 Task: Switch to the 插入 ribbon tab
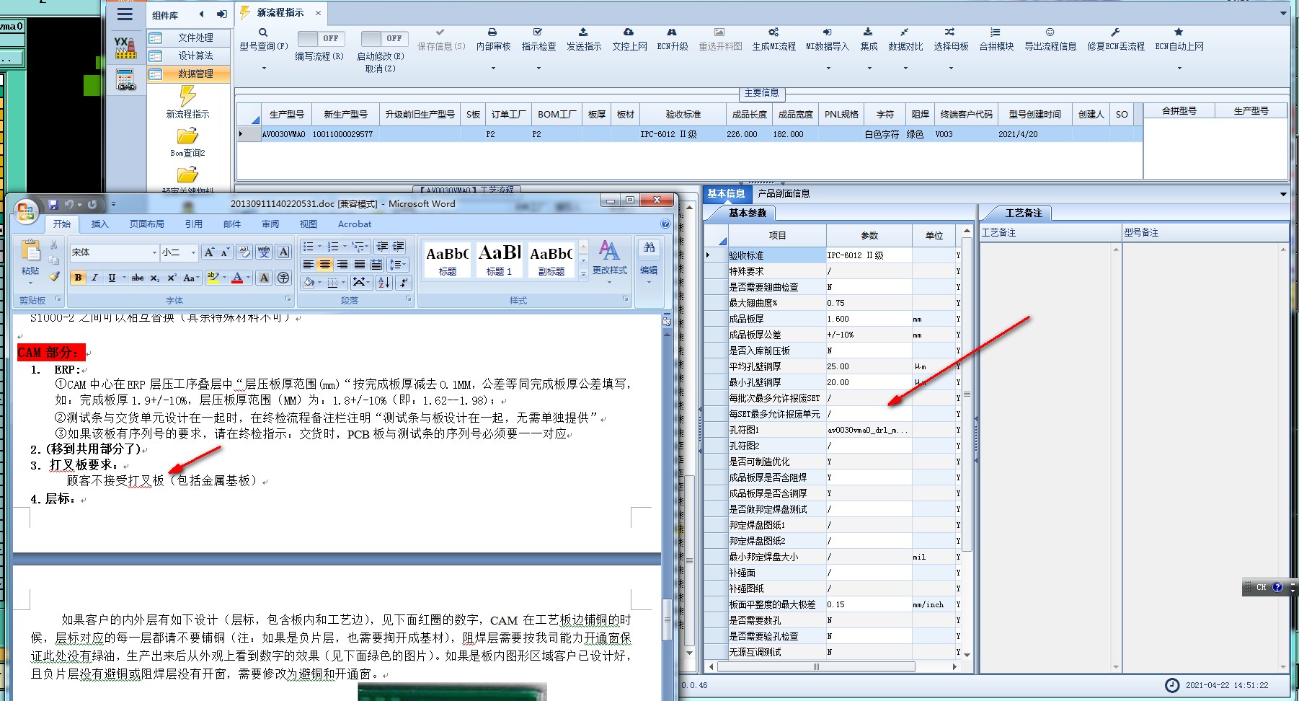[x=99, y=224]
